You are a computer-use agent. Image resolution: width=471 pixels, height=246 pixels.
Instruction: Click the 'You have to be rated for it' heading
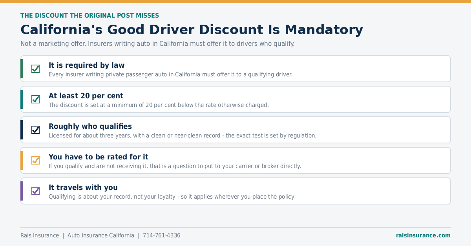click(x=99, y=157)
